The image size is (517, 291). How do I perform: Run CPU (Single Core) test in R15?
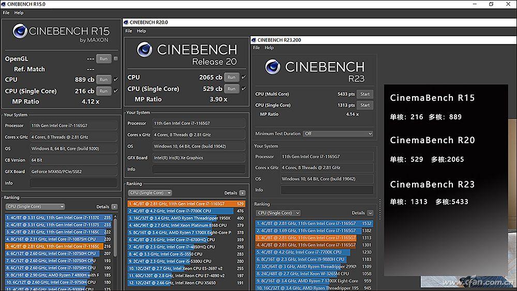[x=103, y=91]
